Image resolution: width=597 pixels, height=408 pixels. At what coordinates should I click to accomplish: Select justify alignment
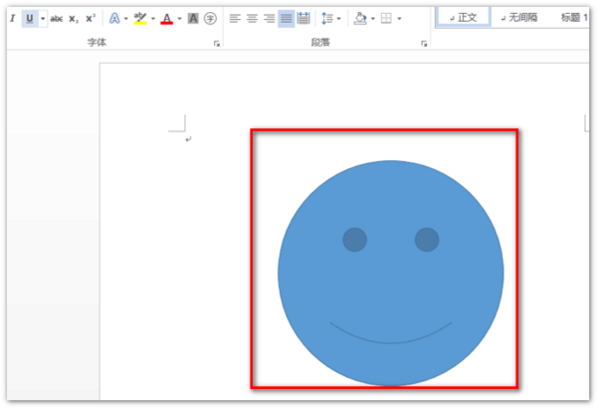286,18
